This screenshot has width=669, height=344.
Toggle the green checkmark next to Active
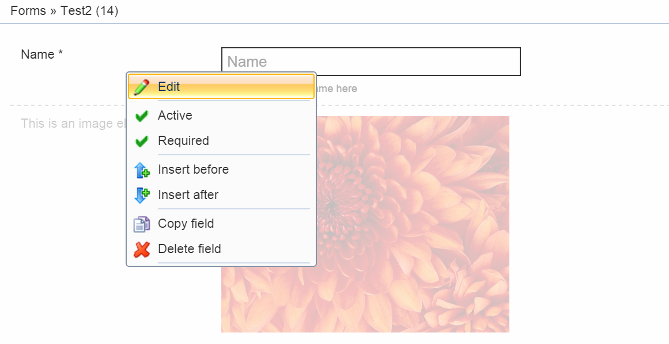coord(141,116)
